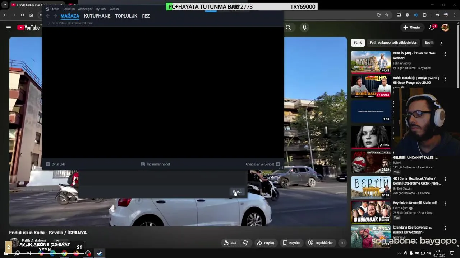The height and width of the screenshot is (258, 460).
Task: Open the Oyunlar menu in Steam
Action: [x=101, y=9]
